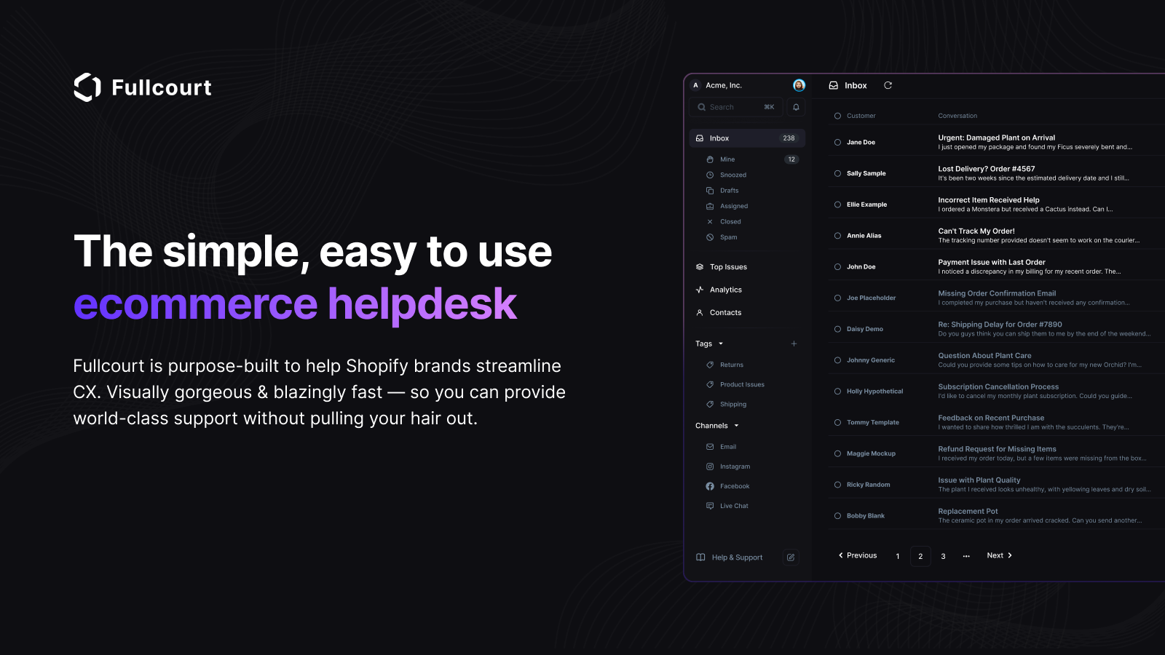The height and width of the screenshot is (655, 1165).
Task: Select the Tommy Template conversation
Action: pyautogui.click(x=837, y=423)
